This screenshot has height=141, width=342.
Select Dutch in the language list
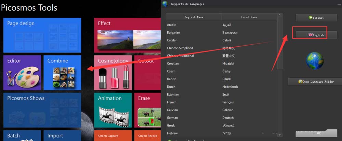click(222, 87)
